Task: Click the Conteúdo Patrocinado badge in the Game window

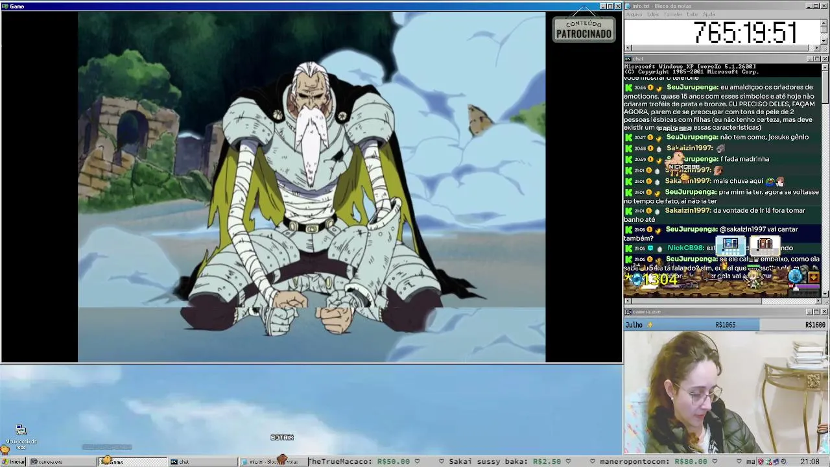Action: (x=584, y=29)
